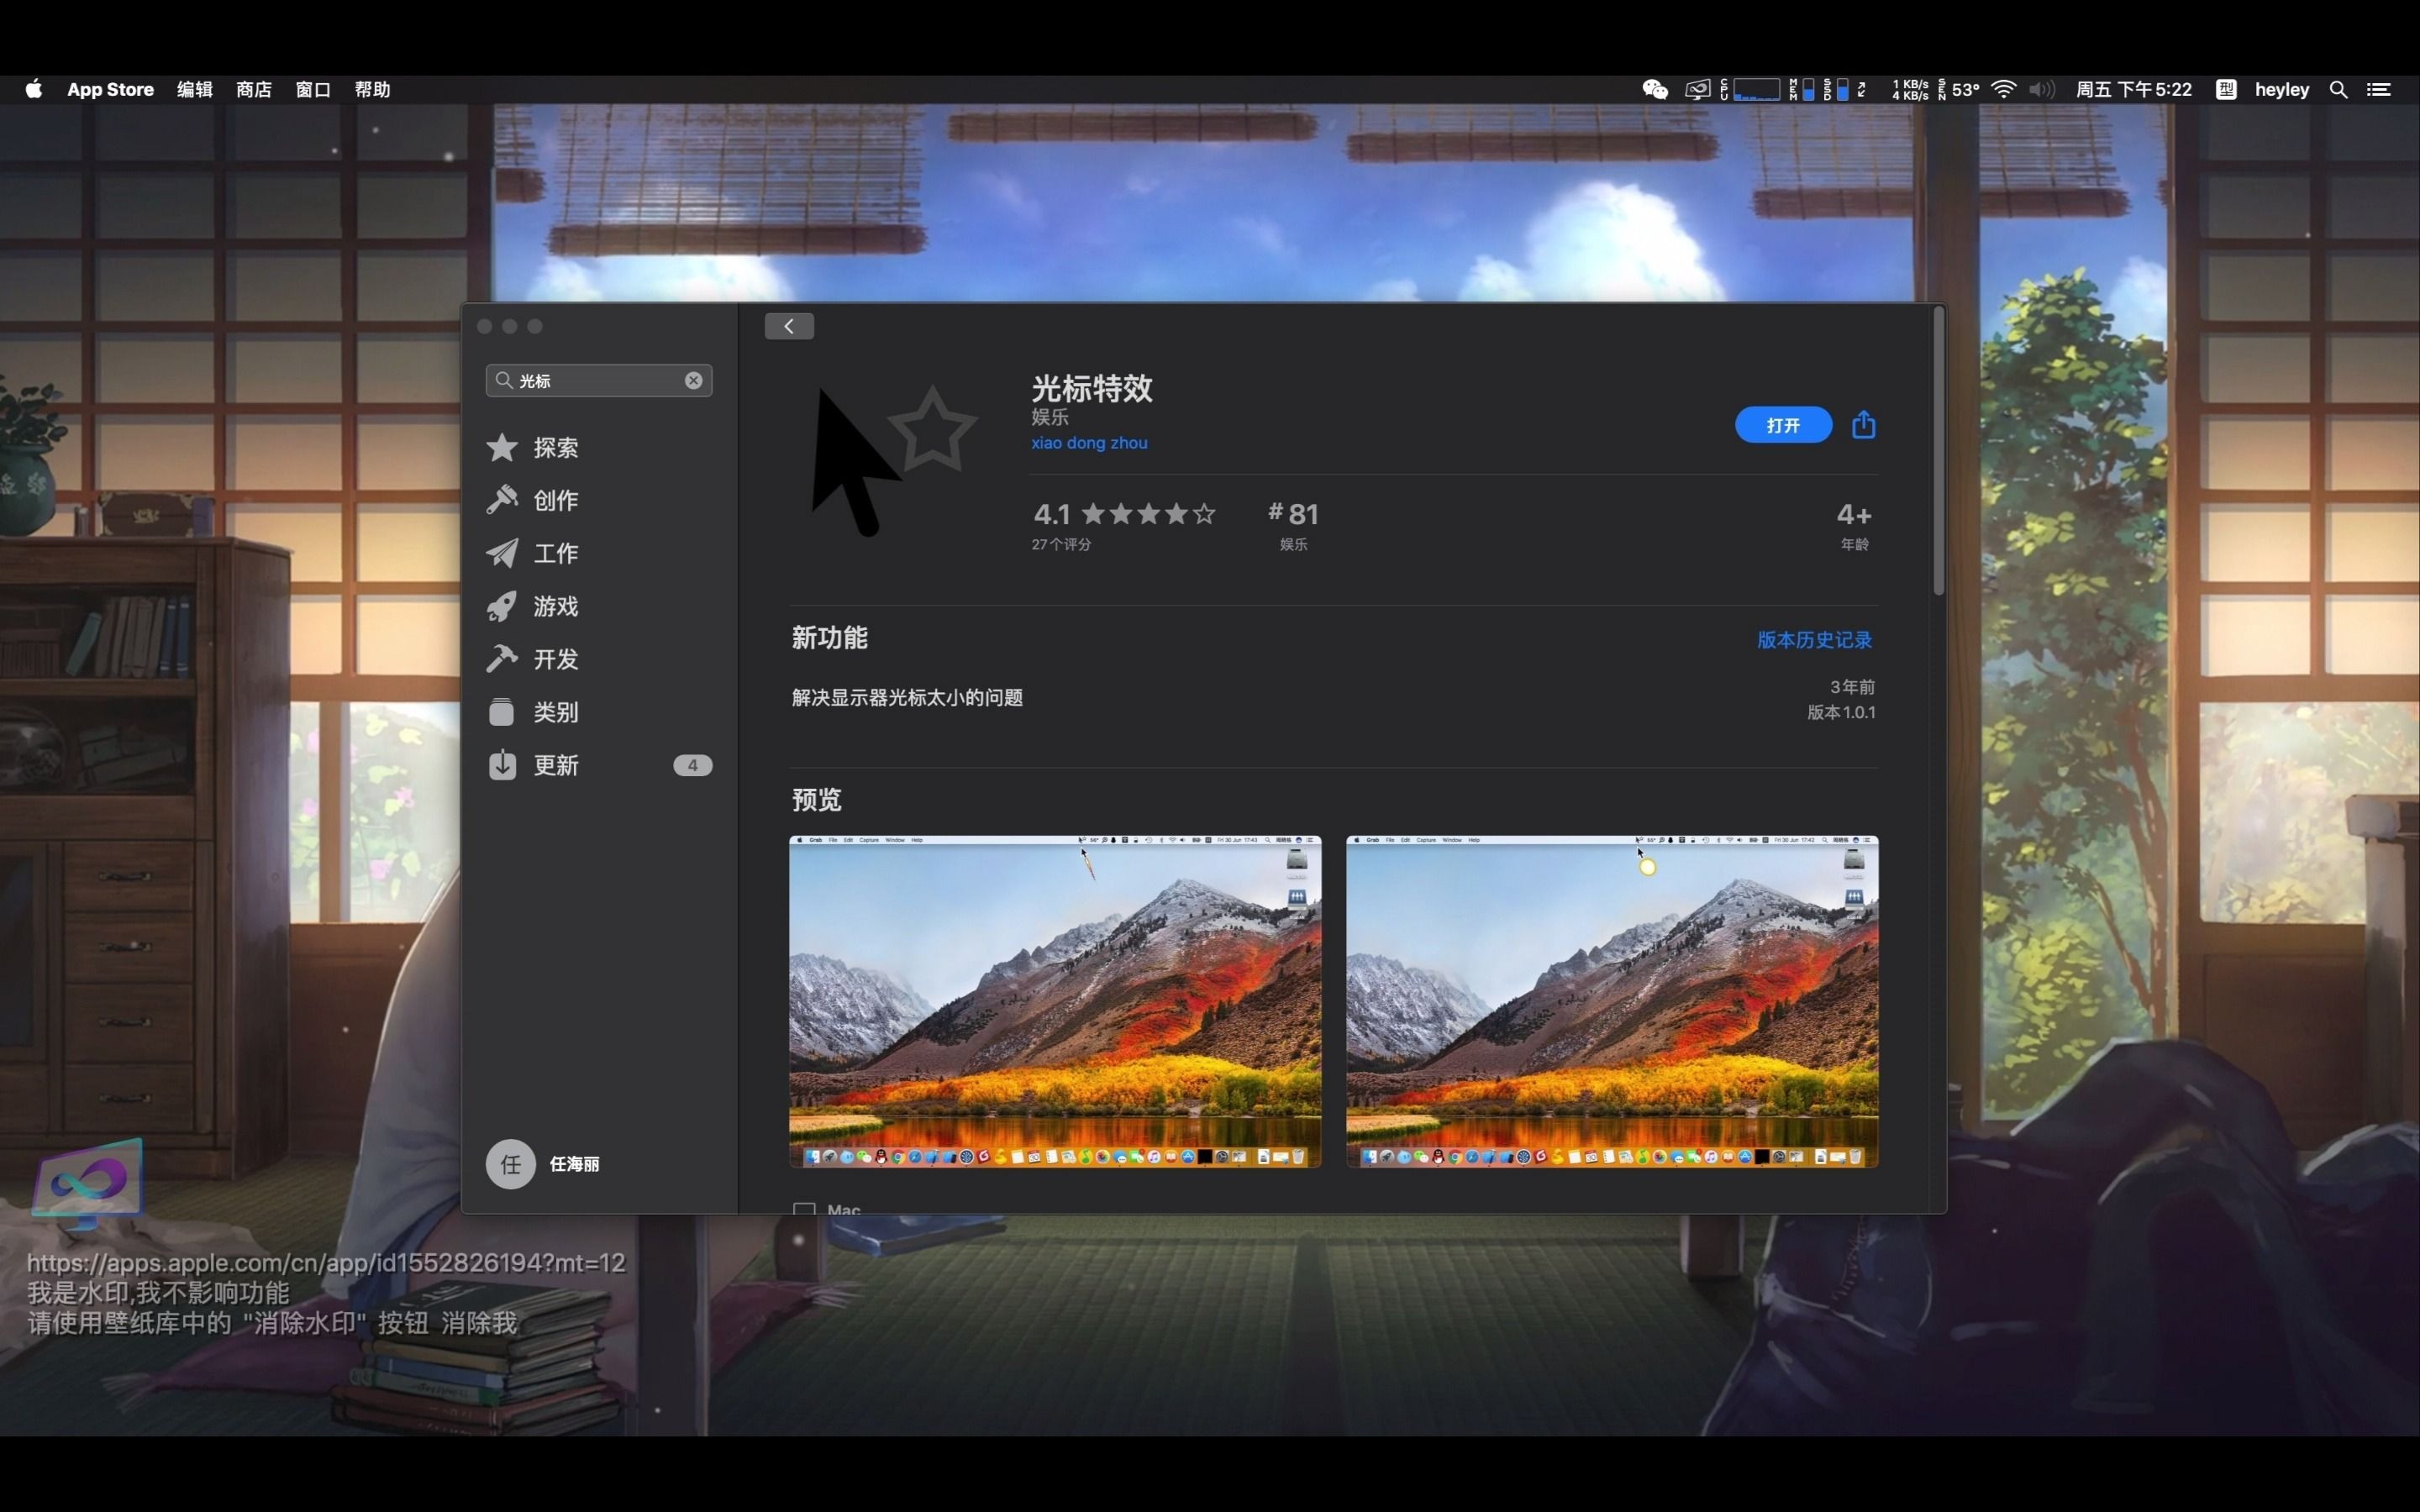
Task: Open the 探索 Discover section
Action: [x=555, y=447]
